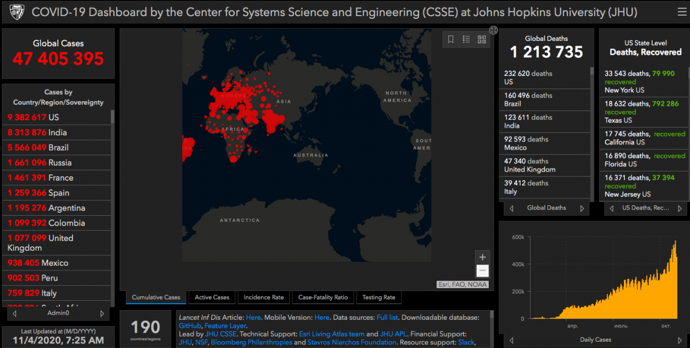
Task: Open Stavros Niarchos Foundation link
Action: (x=351, y=342)
